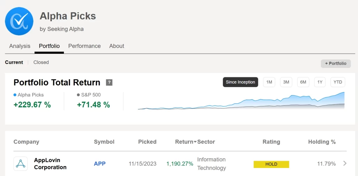The width and height of the screenshot is (358, 176).
Task: Set chart range to 3M
Action: click(286, 82)
